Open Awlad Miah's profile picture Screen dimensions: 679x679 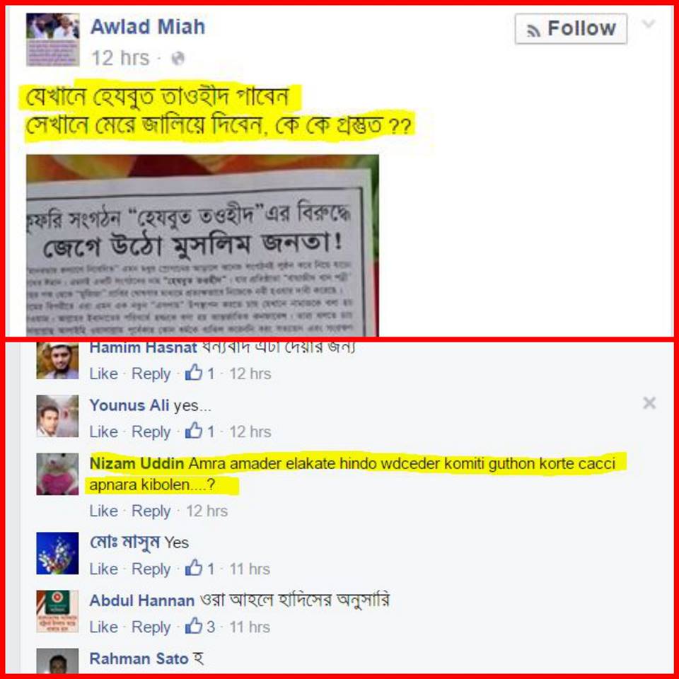click(53, 40)
